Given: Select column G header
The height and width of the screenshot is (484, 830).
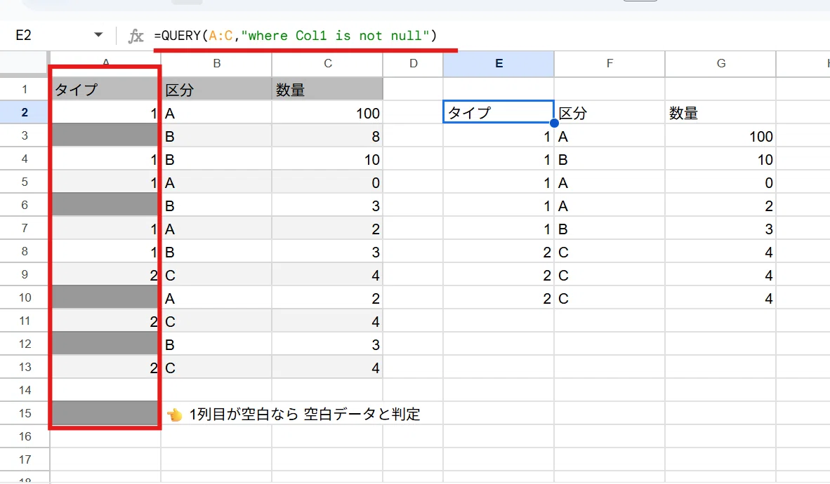Looking at the screenshot, I should click(x=721, y=63).
